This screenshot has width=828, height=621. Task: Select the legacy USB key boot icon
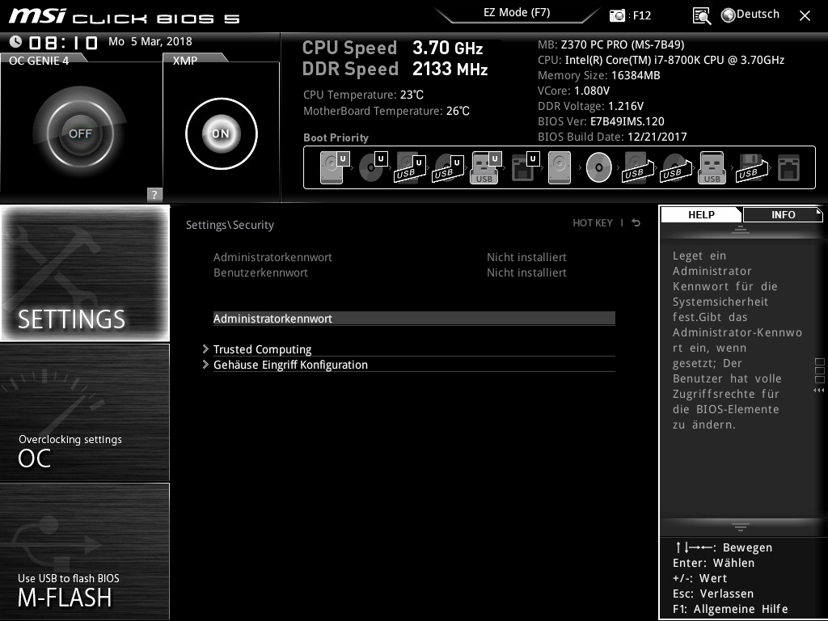point(712,167)
